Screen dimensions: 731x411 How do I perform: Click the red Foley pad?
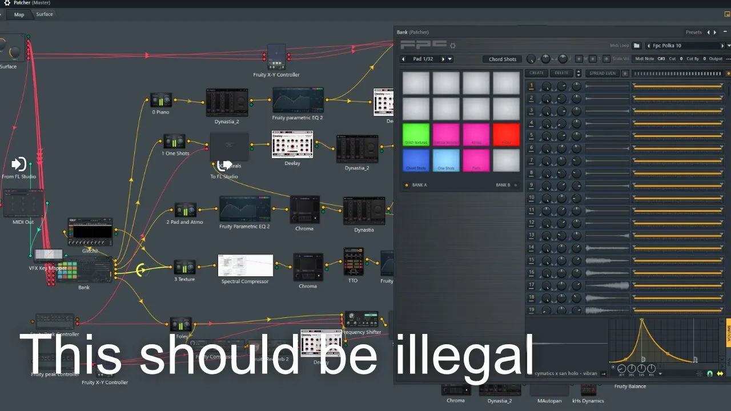coord(507,135)
